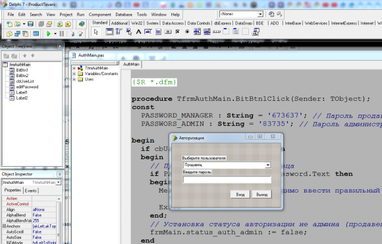382x244 pixels.
Task: Click the green Run arrow button
Action: 49,34
